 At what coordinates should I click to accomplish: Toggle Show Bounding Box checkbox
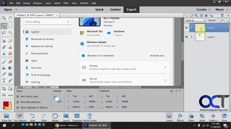(18, 102)
